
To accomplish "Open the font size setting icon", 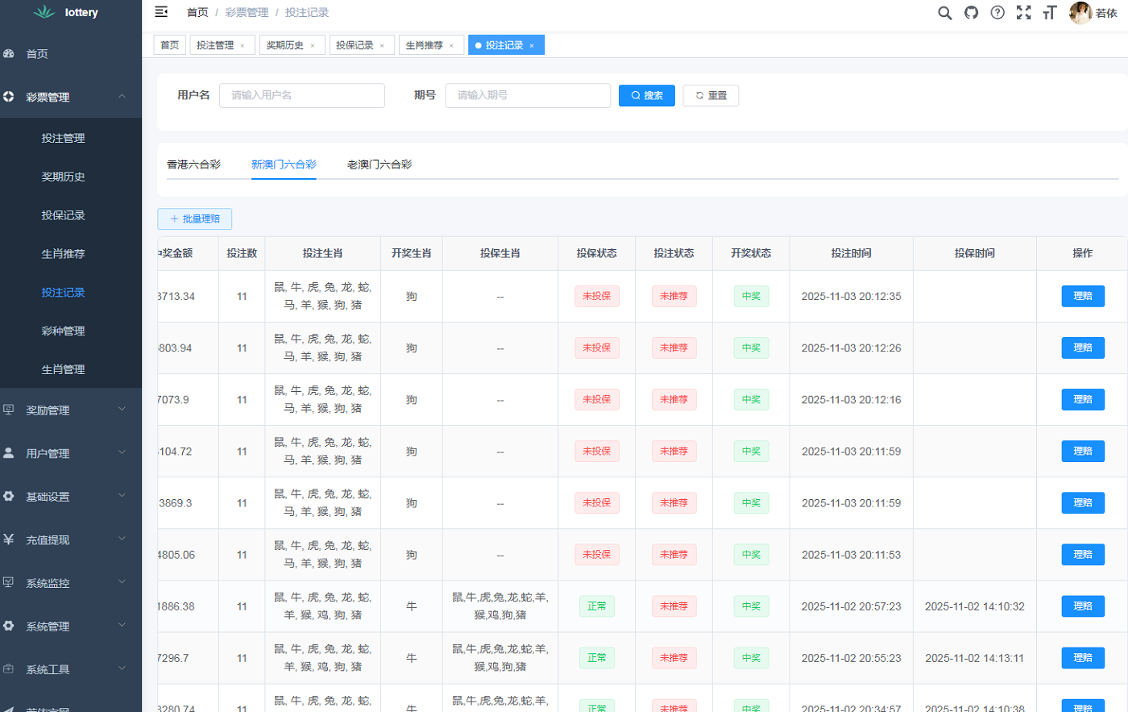I will pyautogui.click(x=1049, y=13).
